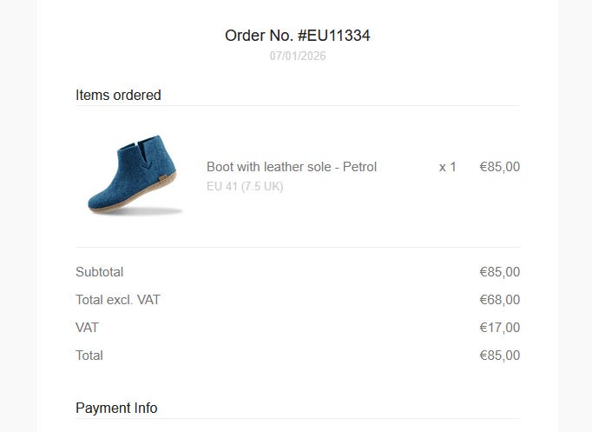Click the final Total row's €85,00 amount
The width and height of the screenshot is (592, 432).
click(499, 356)
